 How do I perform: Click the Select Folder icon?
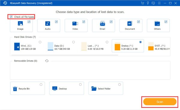coord(94,88)
